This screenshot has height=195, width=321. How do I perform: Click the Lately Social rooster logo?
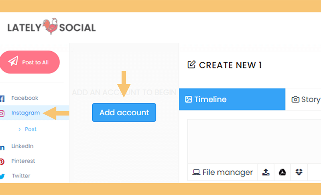51,26
